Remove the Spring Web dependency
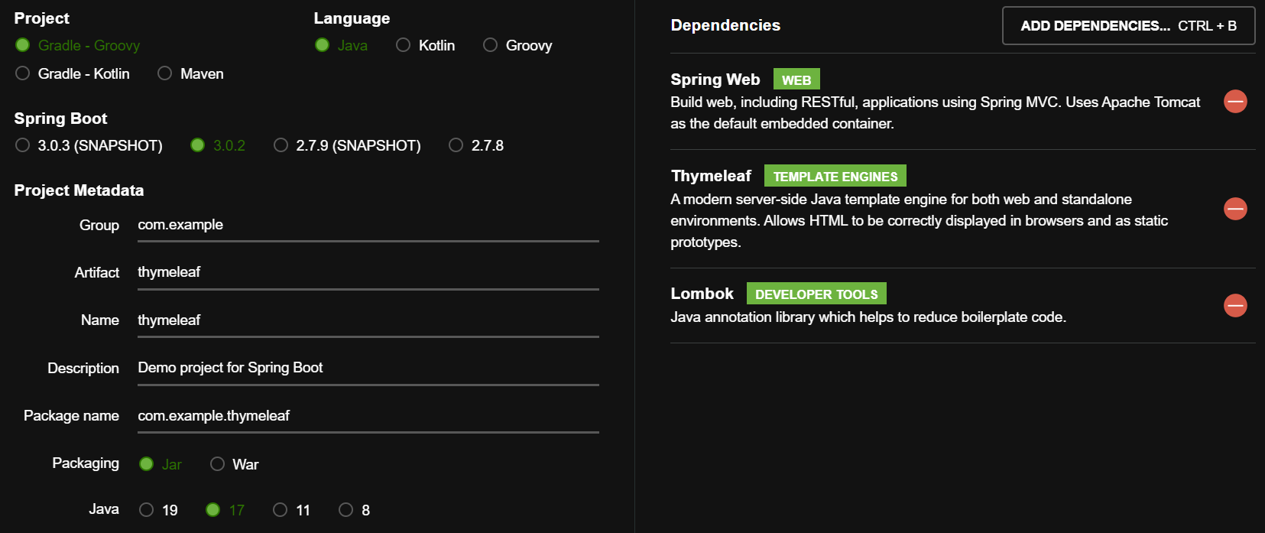 tap(1235, 101)
